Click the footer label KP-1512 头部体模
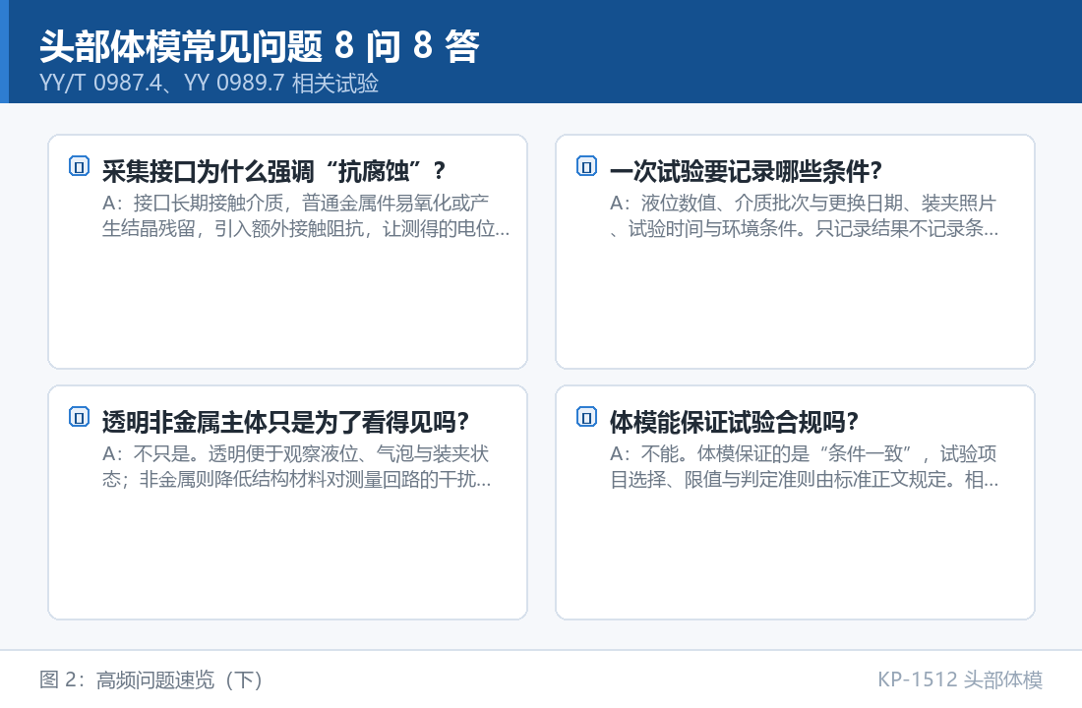Image resolution: width=1082 pixels, height=708 pixels. coord(960,679)
